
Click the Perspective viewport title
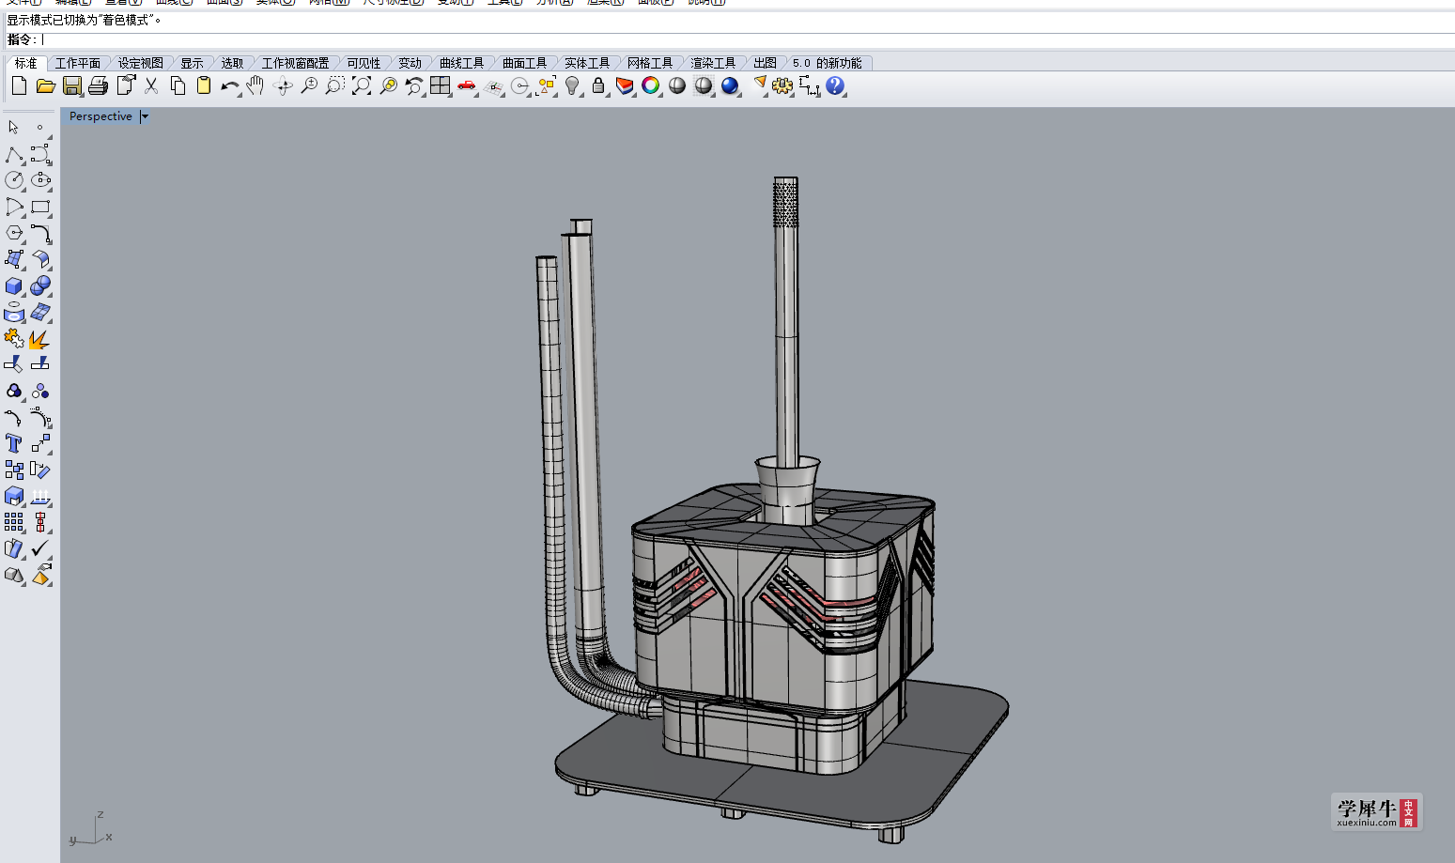(101, 116)
